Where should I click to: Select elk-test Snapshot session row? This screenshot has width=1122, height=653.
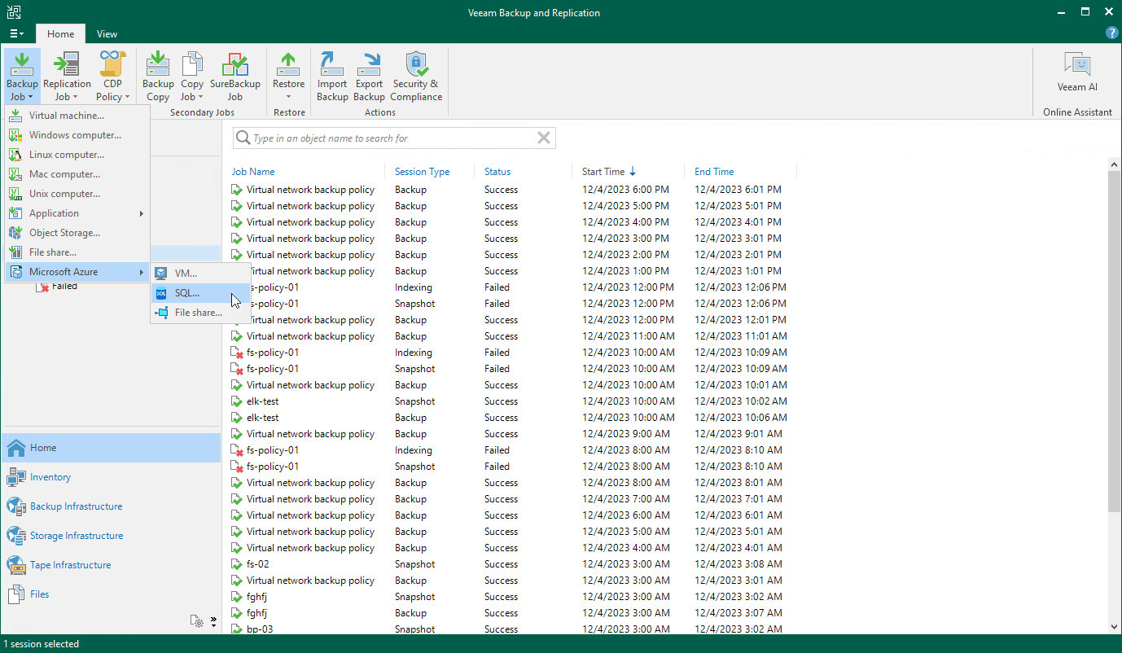click(513, 401)
